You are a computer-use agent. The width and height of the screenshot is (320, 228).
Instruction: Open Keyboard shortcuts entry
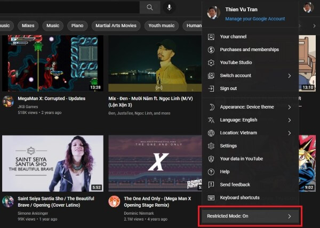click(239, 198)
